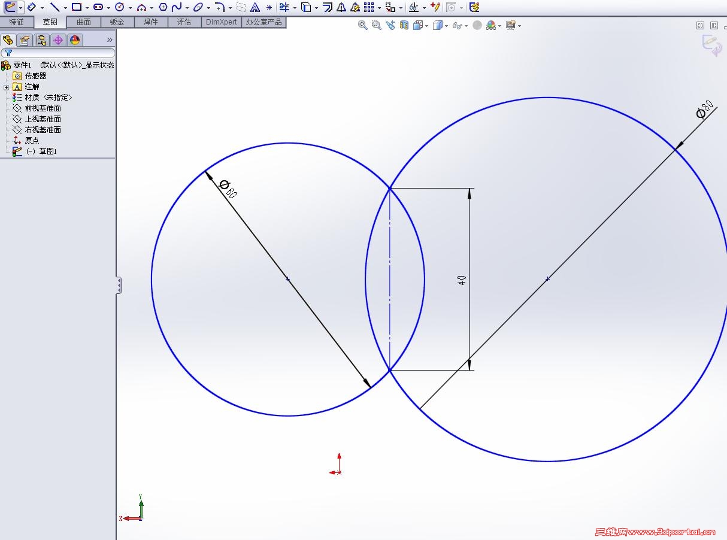The height and width of the screenshot is (540, 727).
Task: Select the Circle tool
Action: [x=119, y=7]
